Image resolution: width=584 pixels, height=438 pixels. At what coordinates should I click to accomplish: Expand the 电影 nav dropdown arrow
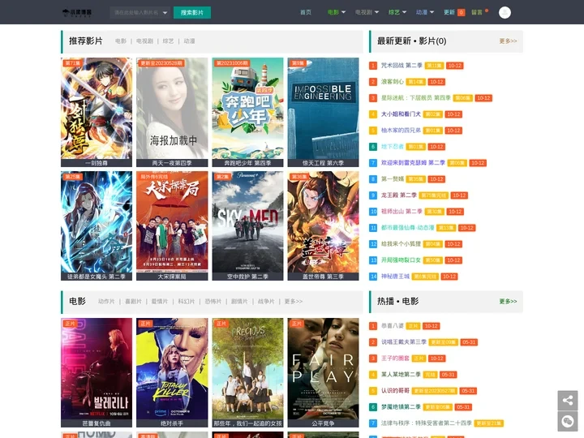[343, 12]
